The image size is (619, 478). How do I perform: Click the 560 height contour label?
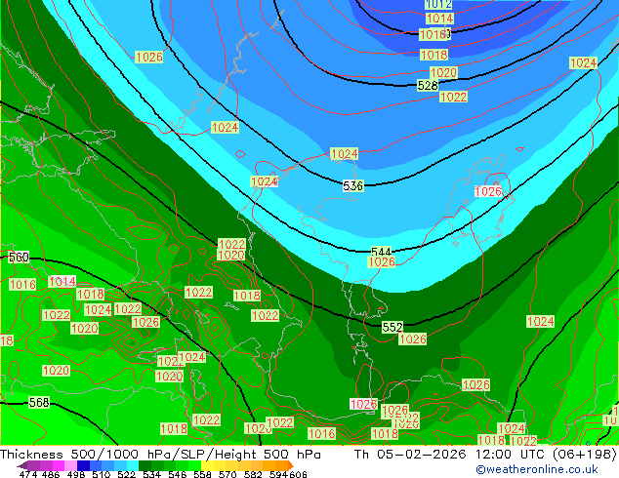coord(19,258)
